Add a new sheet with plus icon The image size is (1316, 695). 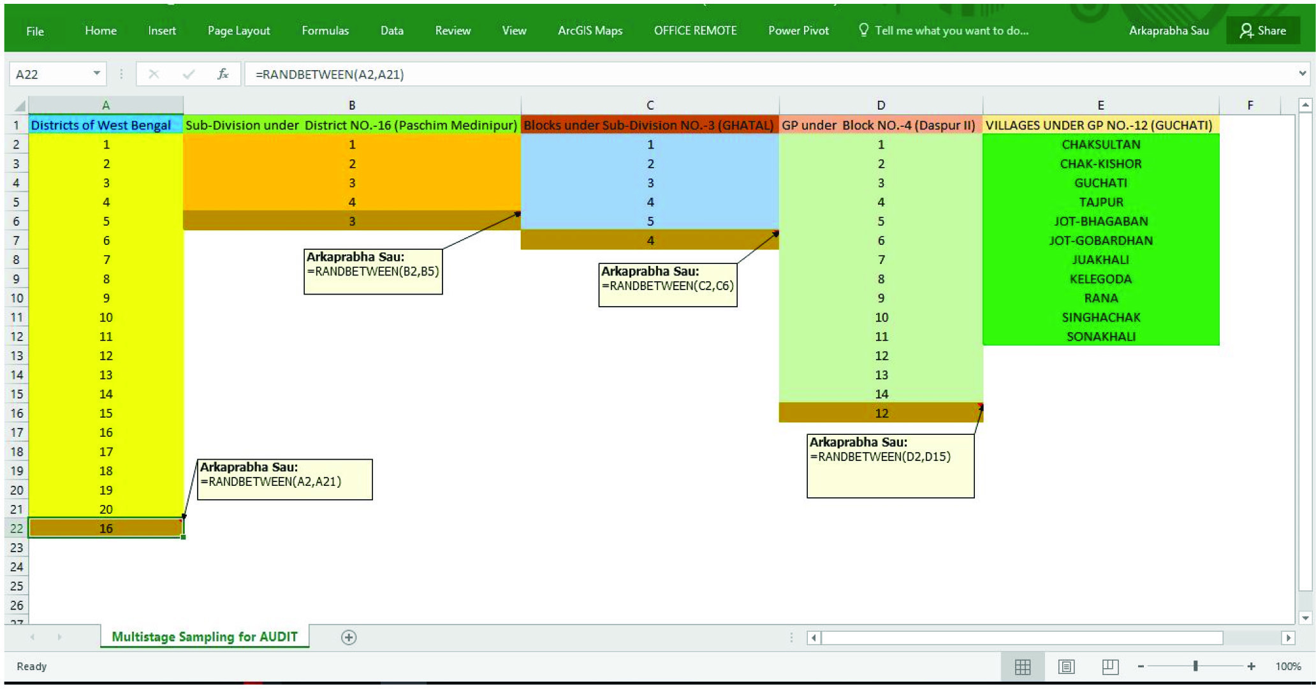[x=348, y=637]
